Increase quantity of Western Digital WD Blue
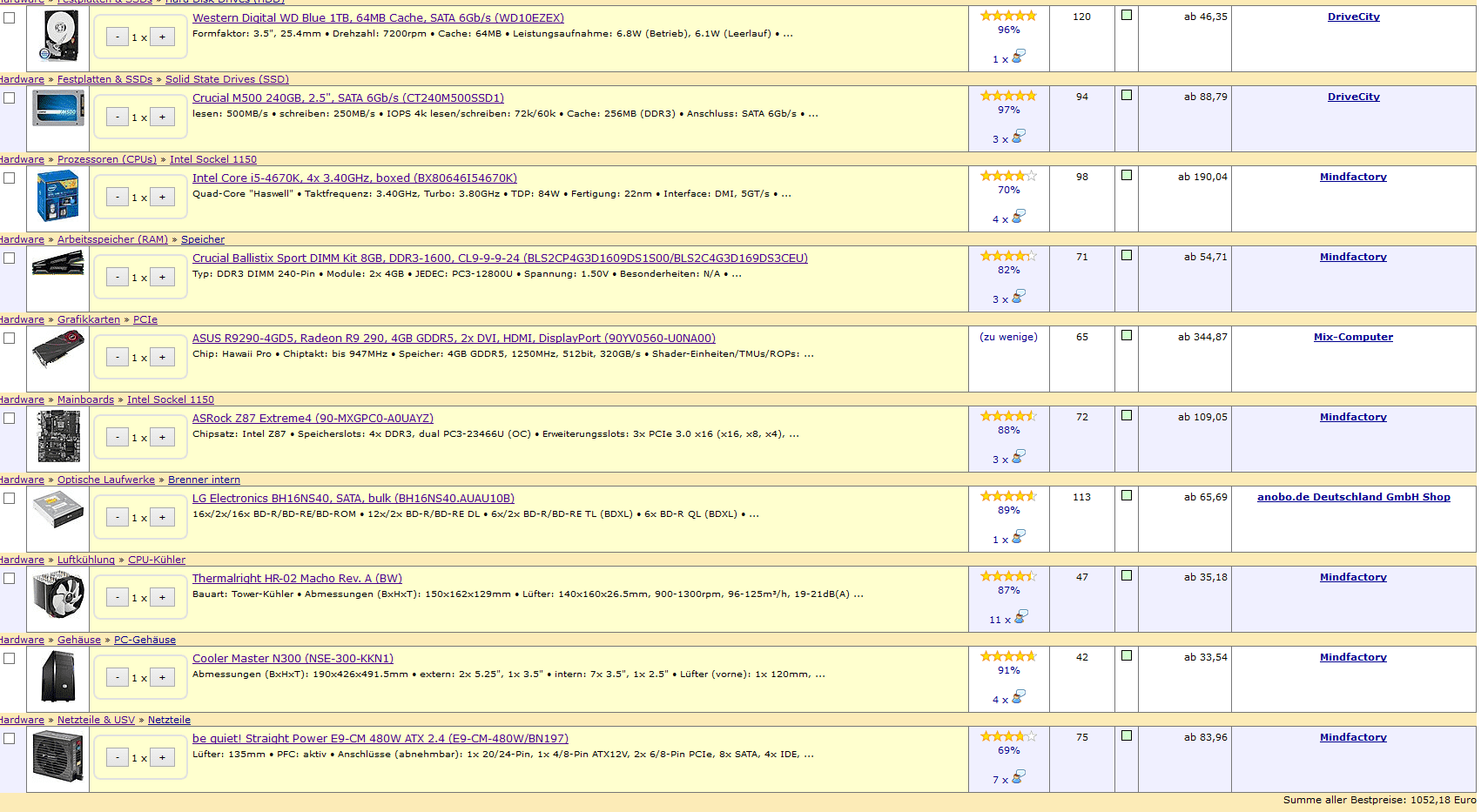This screenshot has height=812, width=1481. coord(162,37)
